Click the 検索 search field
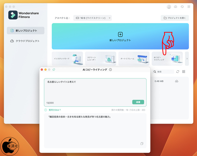The width and height of the screenshot is (197, 156). (164, 72)
